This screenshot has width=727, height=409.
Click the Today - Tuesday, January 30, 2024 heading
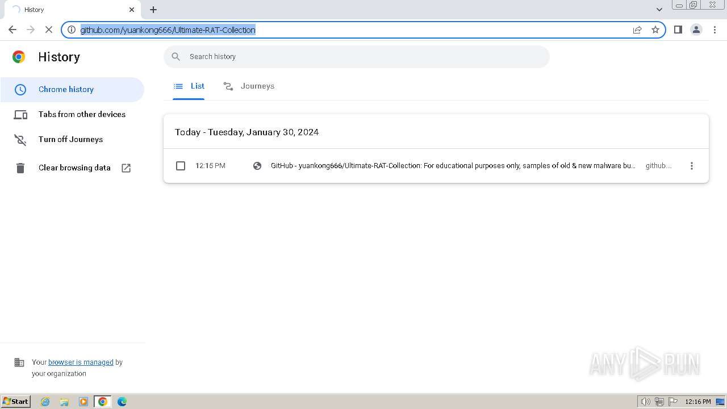(246, 132)
